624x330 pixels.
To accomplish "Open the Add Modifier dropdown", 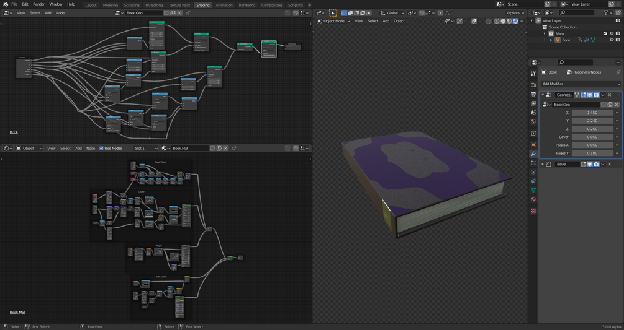I will click(x=581, y=84).
